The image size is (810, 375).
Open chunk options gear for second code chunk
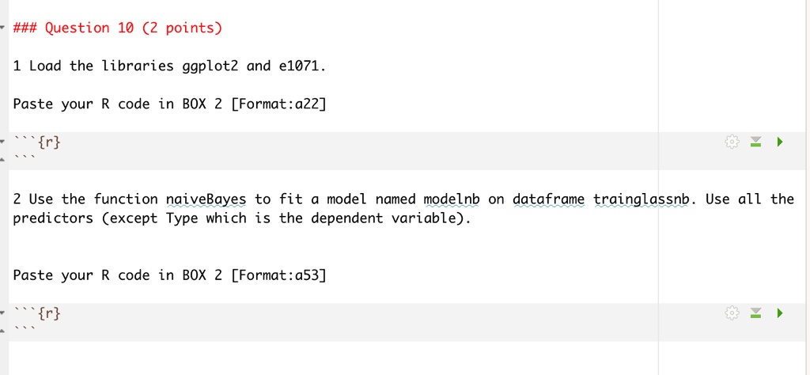point(732,312)
